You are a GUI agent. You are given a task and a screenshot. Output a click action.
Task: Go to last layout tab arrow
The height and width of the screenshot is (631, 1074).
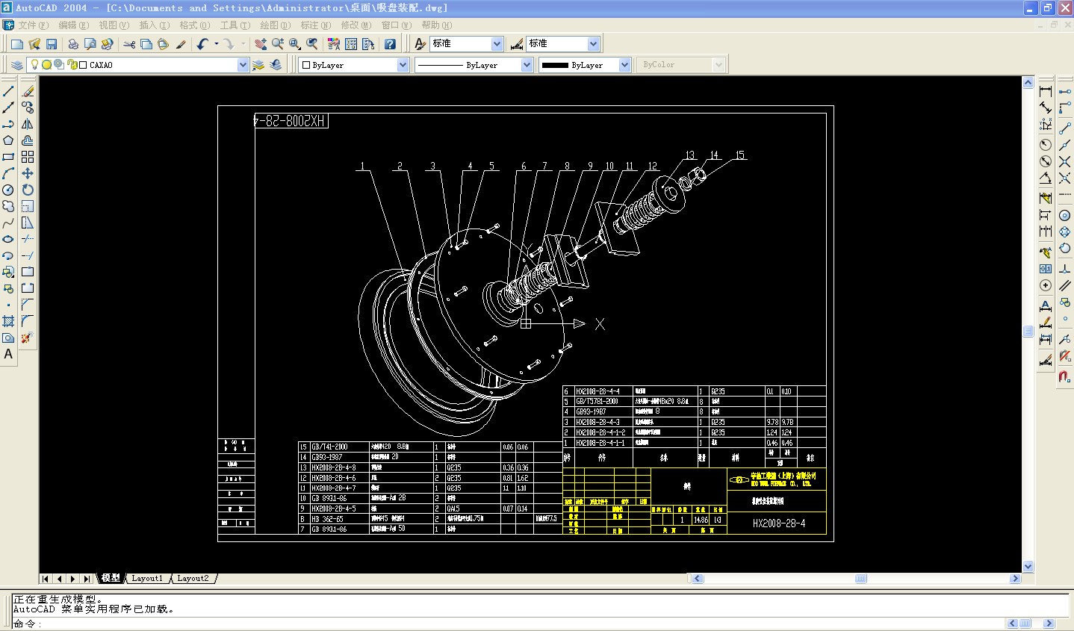(87, 579)
